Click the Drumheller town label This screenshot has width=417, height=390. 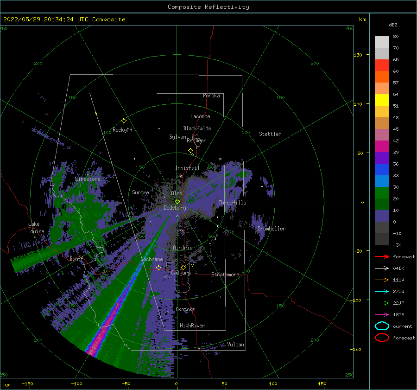(x=272, y=229)
